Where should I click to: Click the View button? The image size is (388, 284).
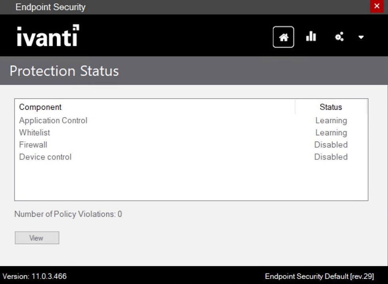37,238
